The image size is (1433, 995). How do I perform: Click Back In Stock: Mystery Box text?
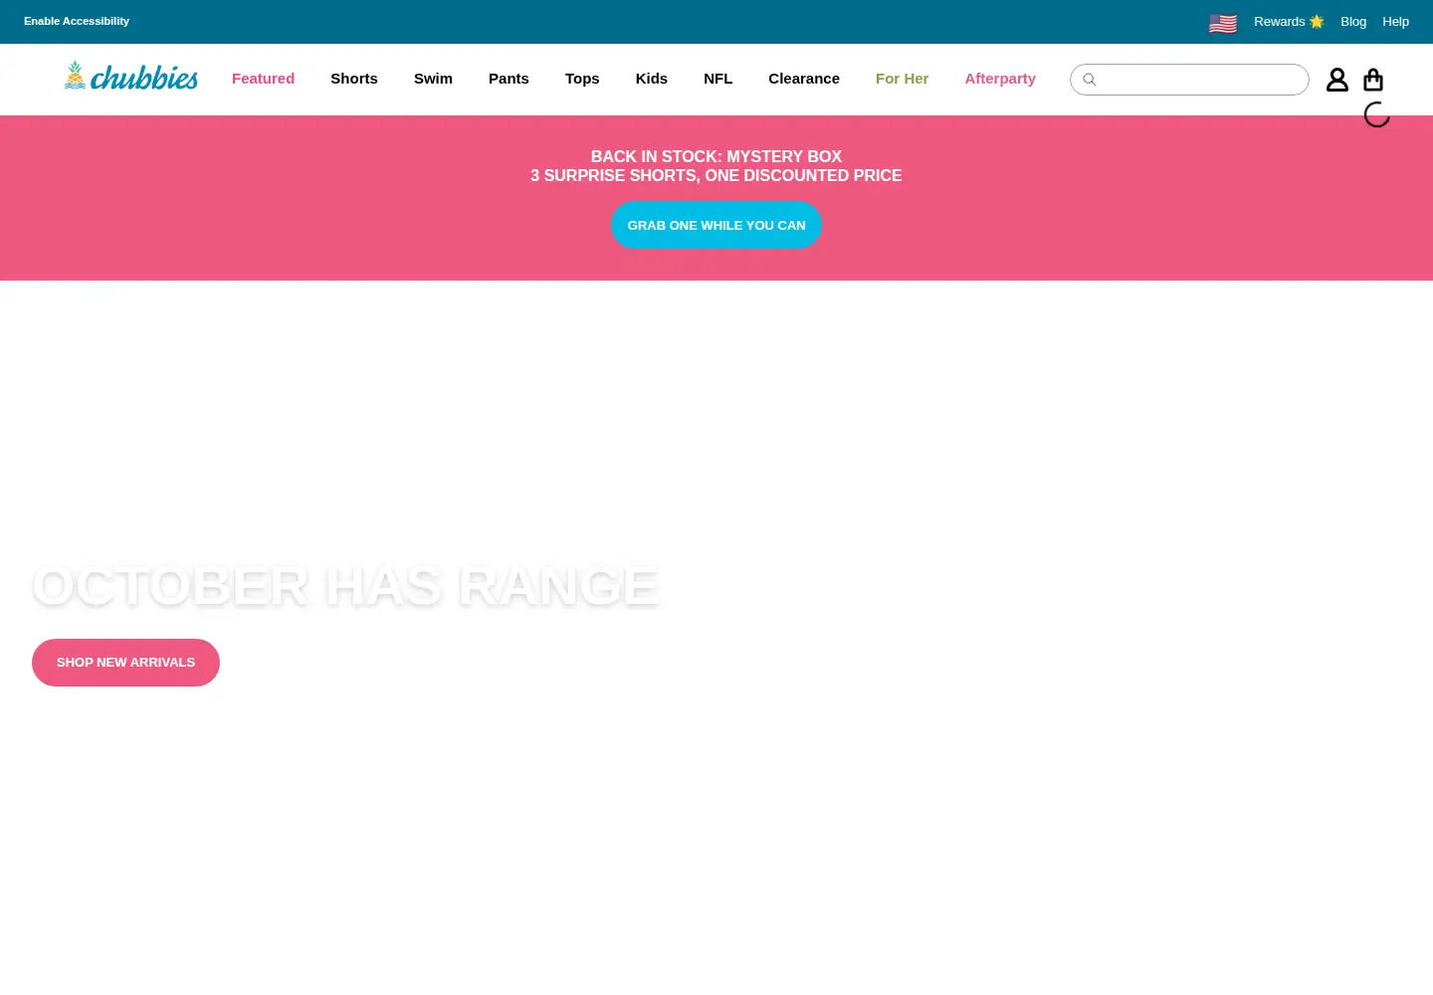click(x=716, y=156)
